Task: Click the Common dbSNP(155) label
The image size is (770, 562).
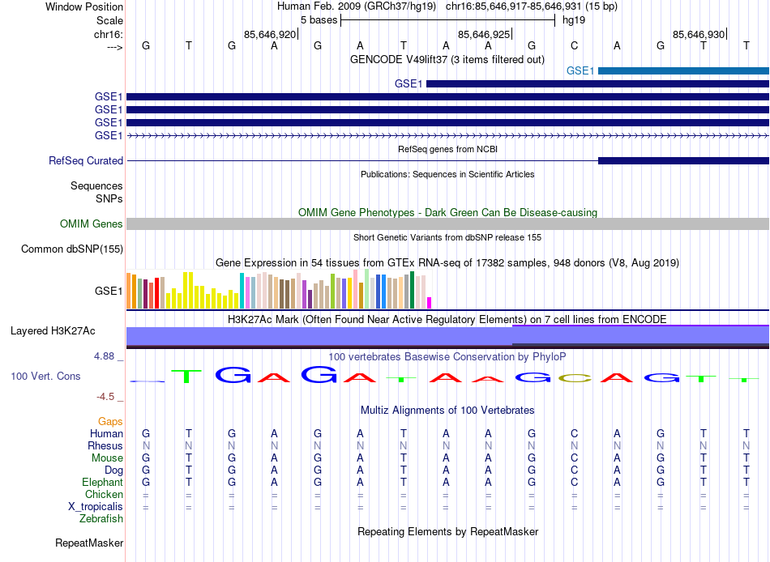Action: click(x=72, y=249)
